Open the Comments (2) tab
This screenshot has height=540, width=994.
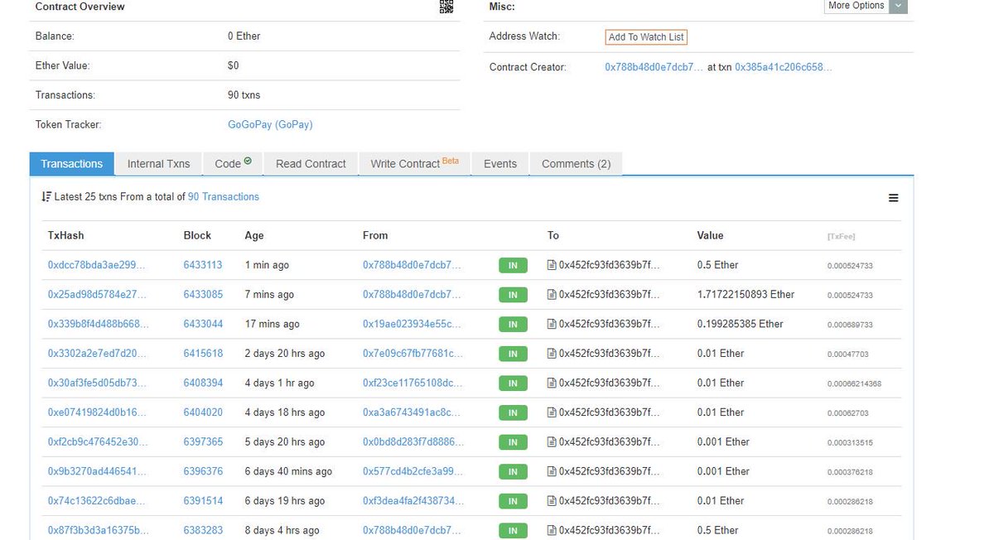[576, 164]
